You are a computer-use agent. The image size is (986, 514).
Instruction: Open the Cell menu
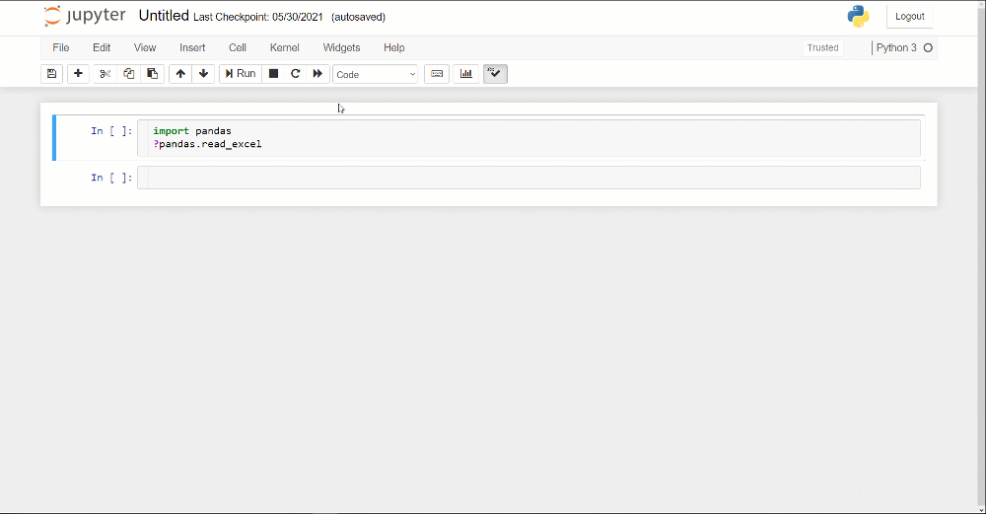pos(237,47)
